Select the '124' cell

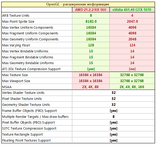132,45
